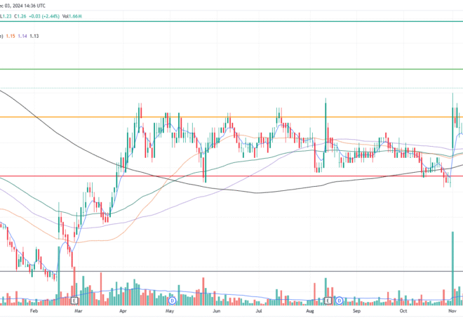
Task: Click the Jun label on time axis
Action: click(x=217, y=311)
